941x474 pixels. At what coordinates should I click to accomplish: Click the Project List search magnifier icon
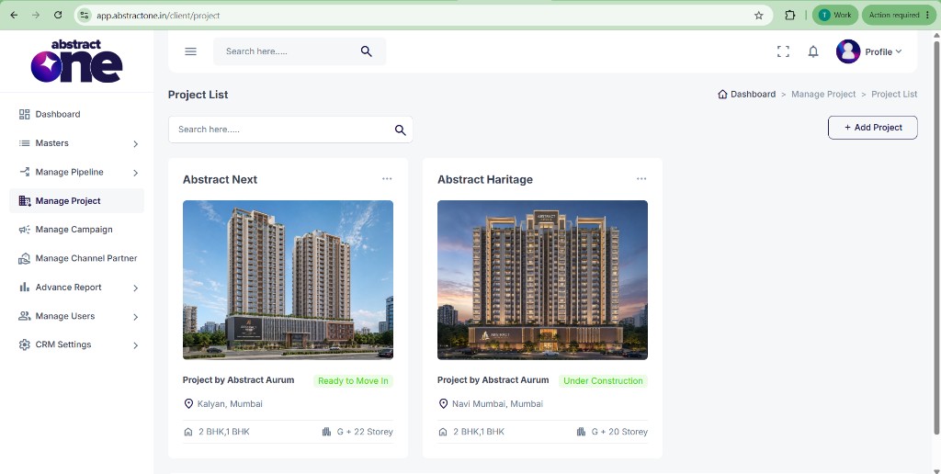tap(401, 130)
